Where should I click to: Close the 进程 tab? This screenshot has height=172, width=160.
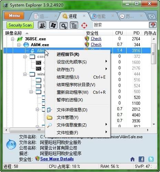(84, 16)
